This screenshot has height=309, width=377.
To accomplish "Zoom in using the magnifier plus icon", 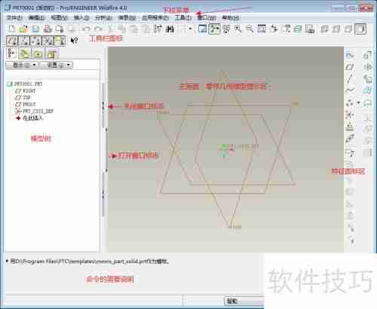I will pyautogui.click(x=238, y=29).
